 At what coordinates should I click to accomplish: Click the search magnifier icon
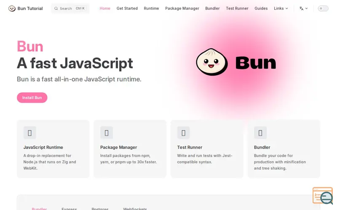(56, 8)
